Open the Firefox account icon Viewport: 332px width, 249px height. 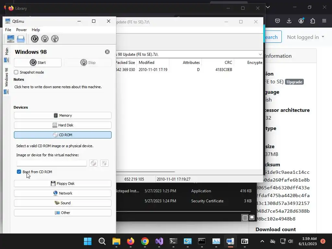301,21
